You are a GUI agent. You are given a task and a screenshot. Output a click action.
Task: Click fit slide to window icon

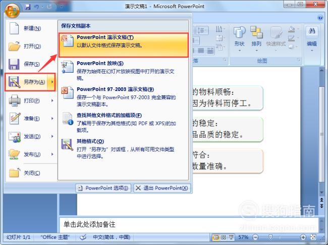[x=313, y=237]
